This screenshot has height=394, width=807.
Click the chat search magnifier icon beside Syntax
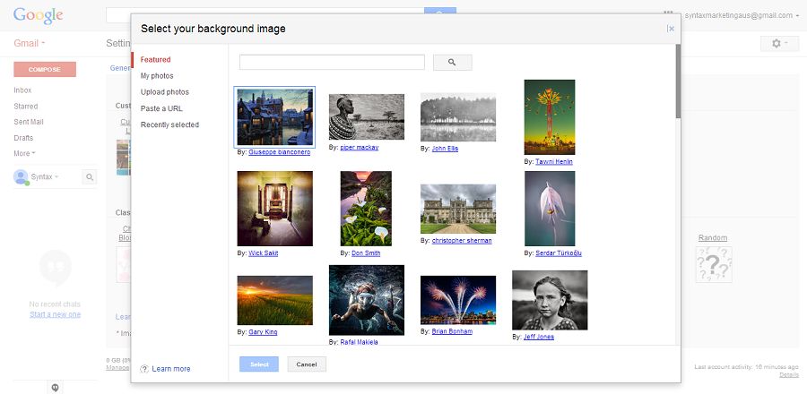[x=90, y=177]
